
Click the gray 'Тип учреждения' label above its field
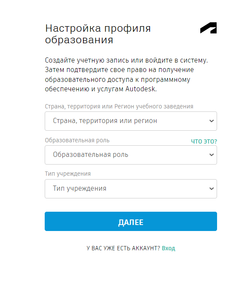coord(68,174)
